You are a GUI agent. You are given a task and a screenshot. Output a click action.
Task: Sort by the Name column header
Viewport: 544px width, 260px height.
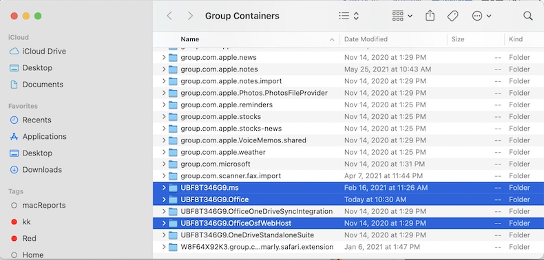pyautogui.click(x=190, y=39)
